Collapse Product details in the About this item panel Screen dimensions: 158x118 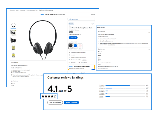pos(149,32)
